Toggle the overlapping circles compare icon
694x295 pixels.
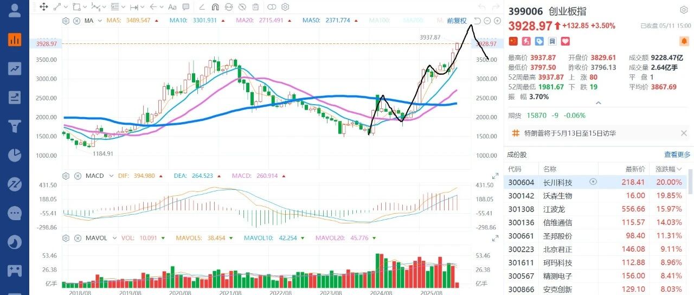coord(271,7)
